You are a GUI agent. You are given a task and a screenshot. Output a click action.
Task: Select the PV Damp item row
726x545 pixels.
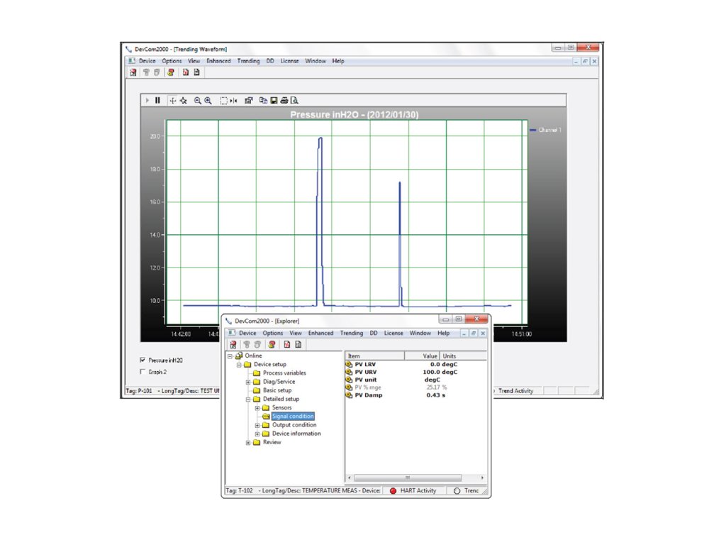(369, 395)
